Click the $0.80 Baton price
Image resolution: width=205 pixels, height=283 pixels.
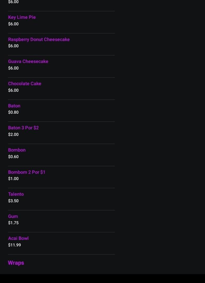click(13, 112)
